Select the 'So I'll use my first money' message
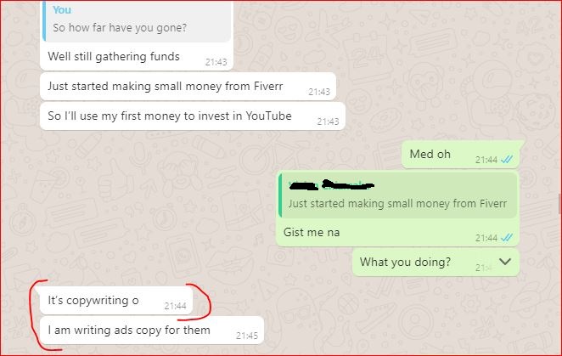 point(193,116)
